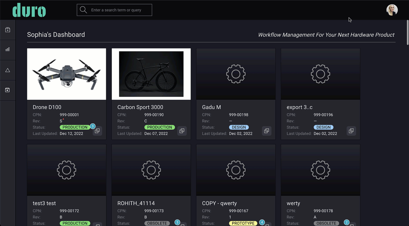Click the blue 3 notification bubble on Drone D100

(92, 126)
